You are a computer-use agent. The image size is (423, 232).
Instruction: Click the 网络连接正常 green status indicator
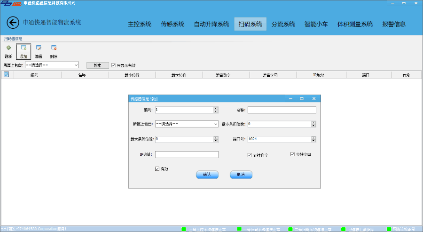[389, 229]
